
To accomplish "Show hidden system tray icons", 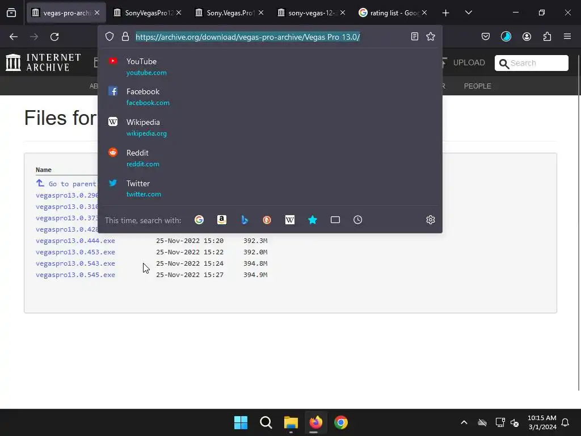I will (x=464, y=422).
